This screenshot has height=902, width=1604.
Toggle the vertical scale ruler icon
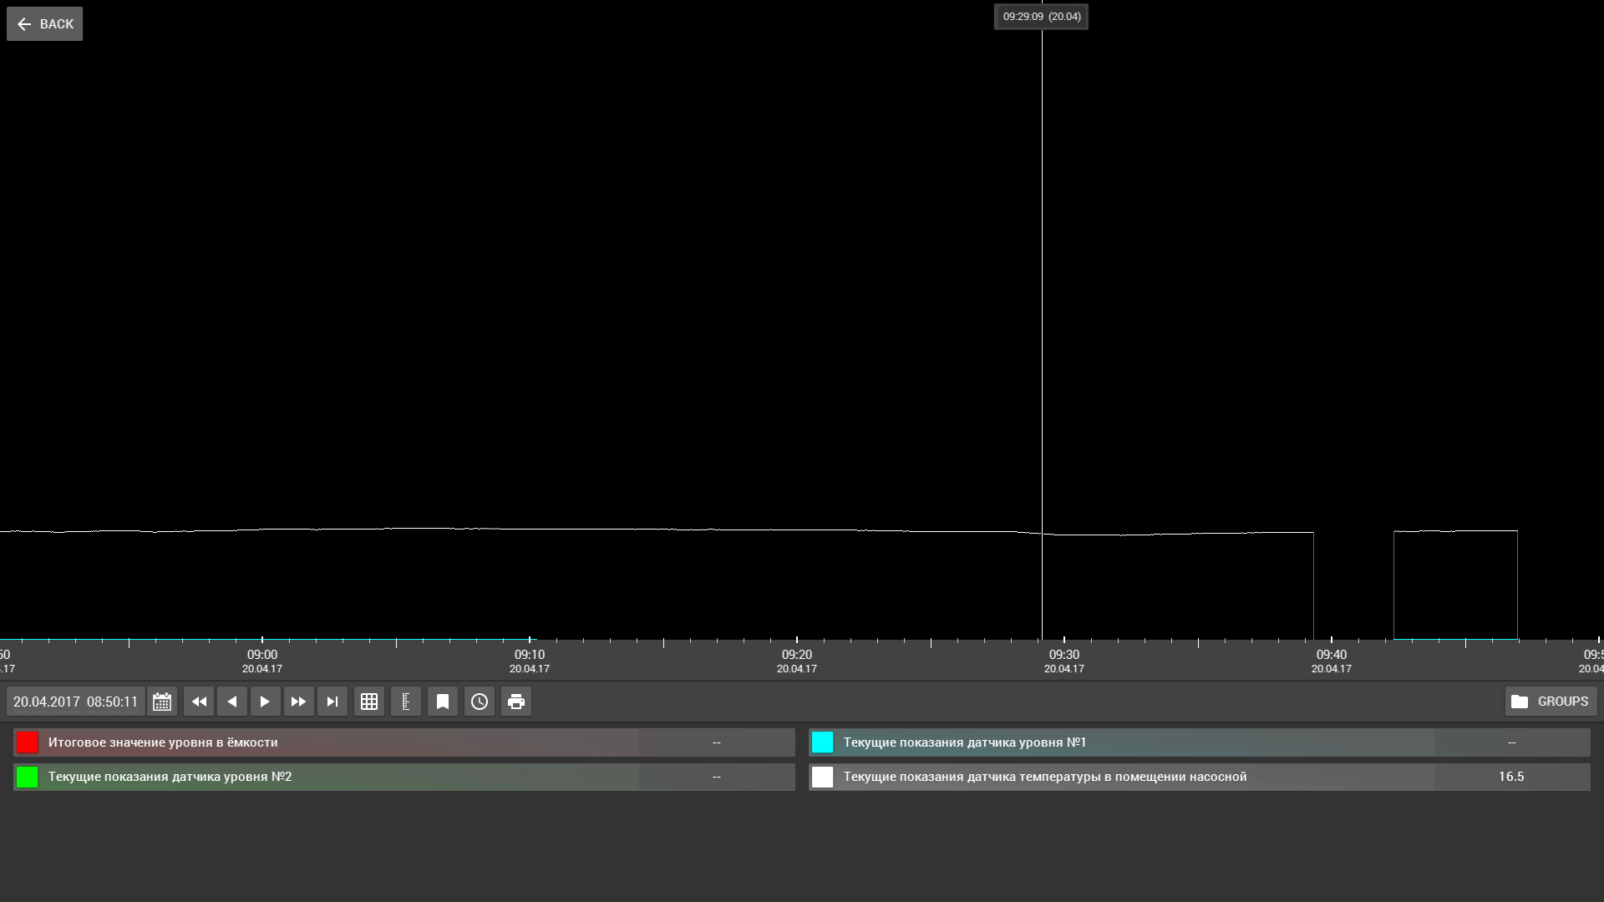point(406,702)
